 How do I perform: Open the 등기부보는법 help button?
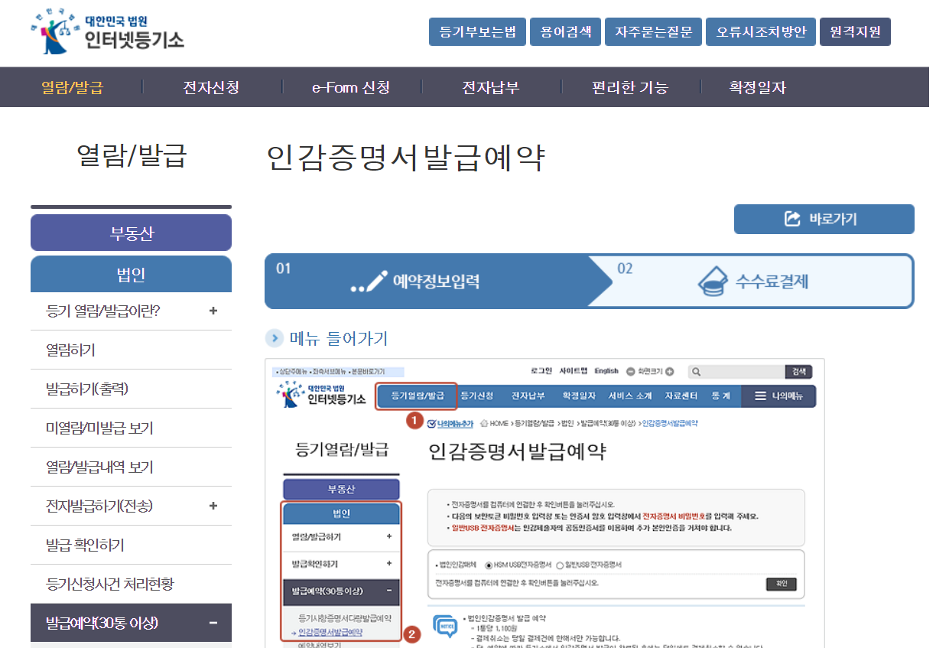click(478, 32)
